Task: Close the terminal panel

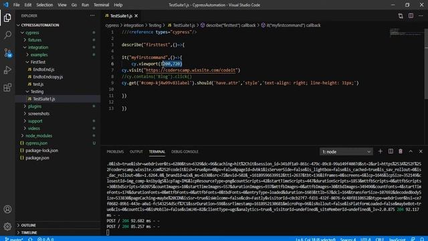Action: click(x=421, y=151)
